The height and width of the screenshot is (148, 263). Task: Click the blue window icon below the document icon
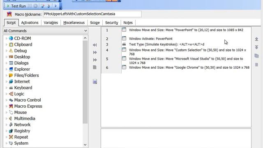pos(95,81)
